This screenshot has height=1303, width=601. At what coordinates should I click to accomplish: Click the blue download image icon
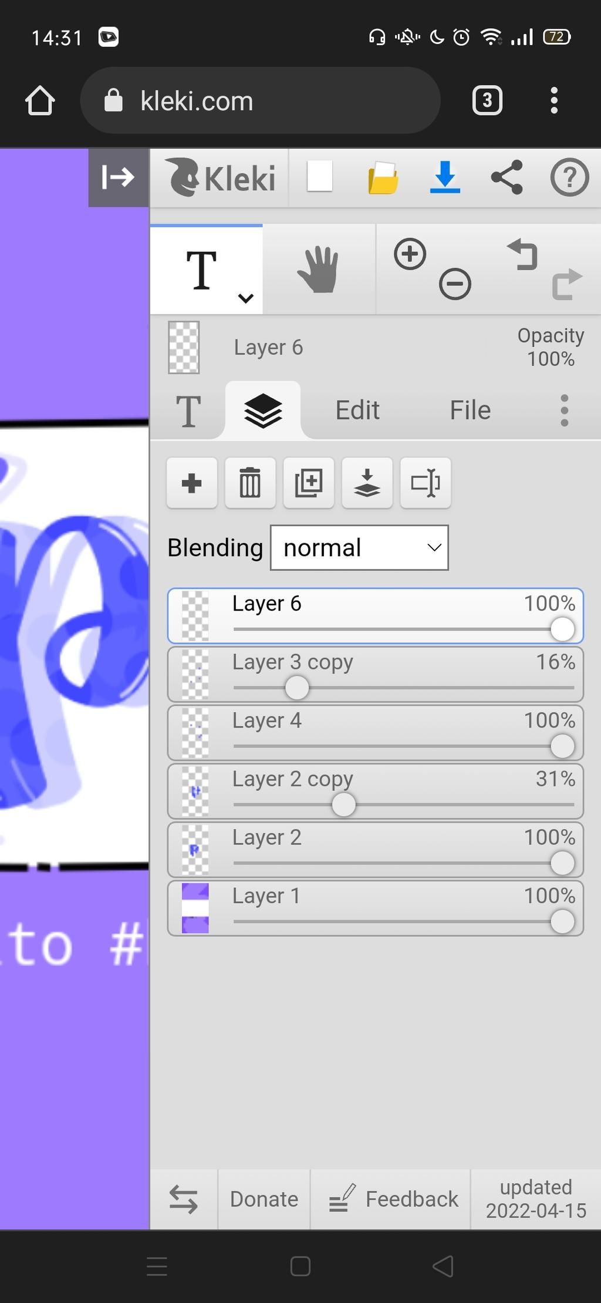click(x=445, y=177)
